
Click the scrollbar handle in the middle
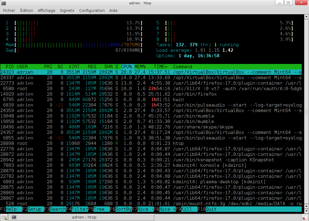point(307,111)
